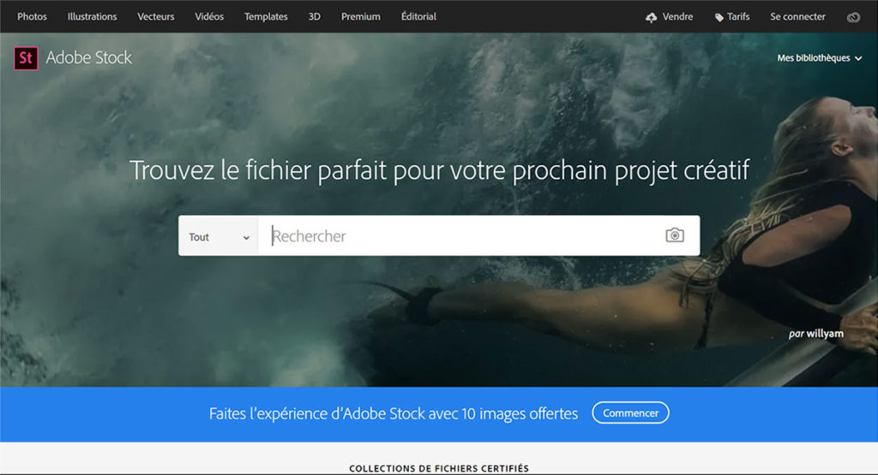Open the willyam author credit link
The image size is (878, 475).
click(825, 334)
